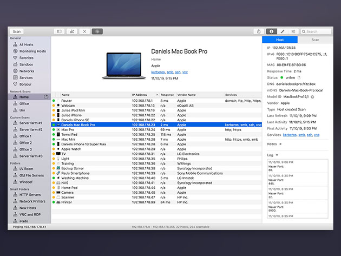Switch to the Host tab
Viewport: 341px width, 256px height.
(280, 40)
